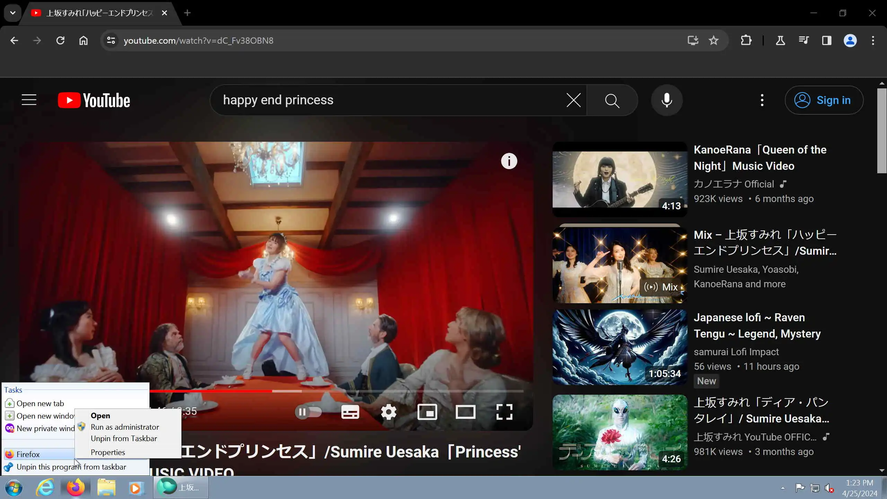Image resolution: width=887 pixels, height=499 pixels.
Task: Click the Sign in button
Action: (824, 100)
